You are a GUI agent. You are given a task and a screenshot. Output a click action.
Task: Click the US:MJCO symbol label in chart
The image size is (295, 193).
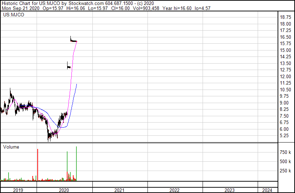point(14,15)
